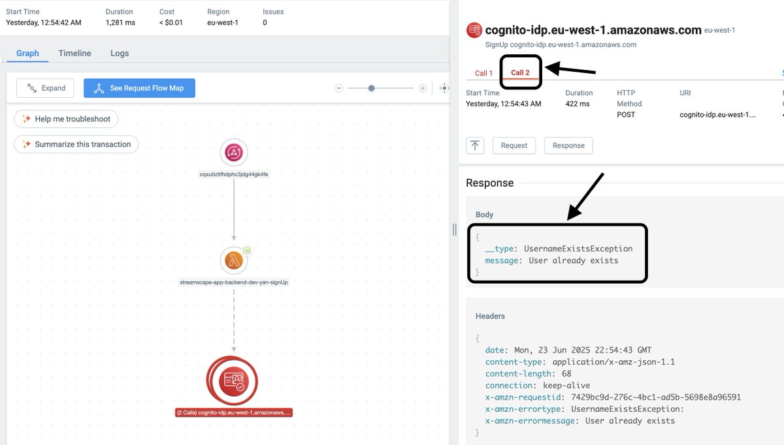Screen dimensions: 784x445
Task: Click Help me troubleshoot
Action: pos(67,119)
